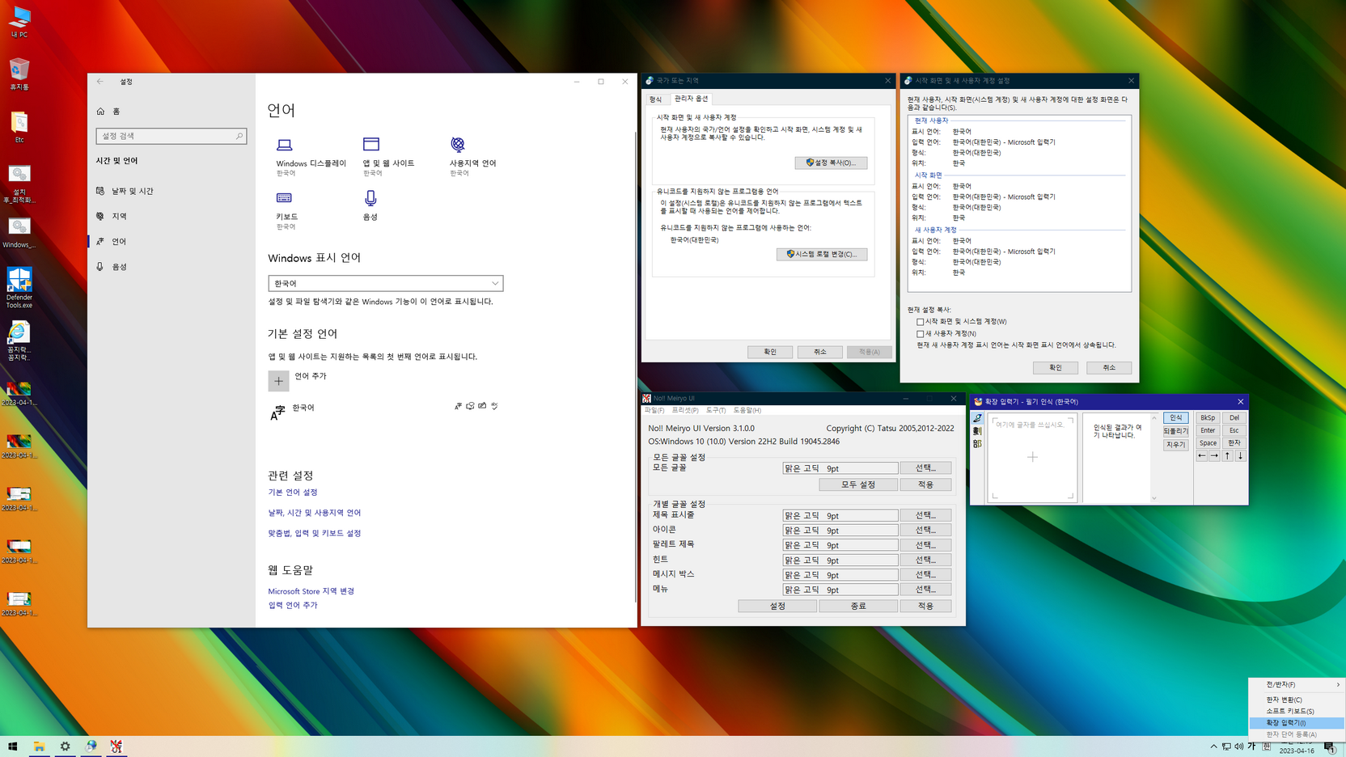Click the handwriting input area
1346x757 pixels.
point(1032,458)
